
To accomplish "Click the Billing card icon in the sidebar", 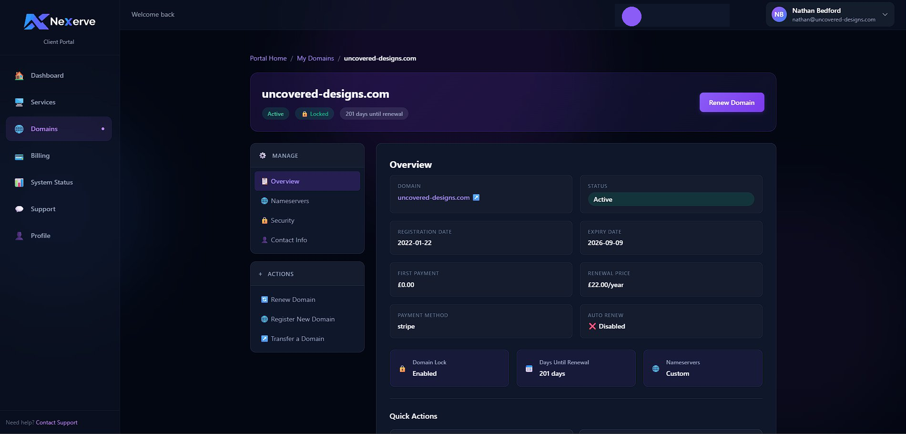I will coord(19,155).
